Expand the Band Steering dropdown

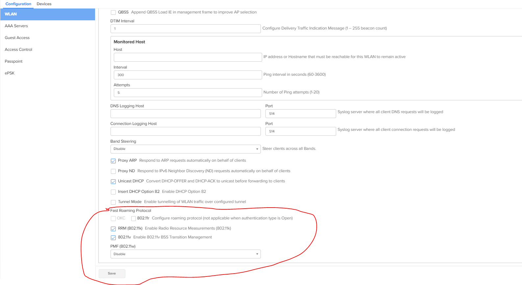186,149
